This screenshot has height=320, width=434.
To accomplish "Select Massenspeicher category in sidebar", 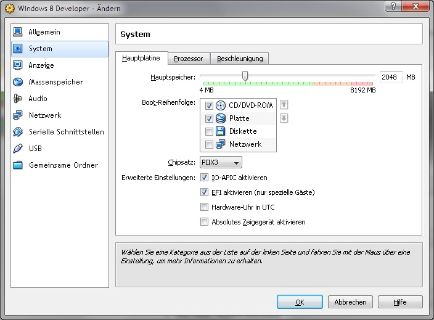I will 60,82.
